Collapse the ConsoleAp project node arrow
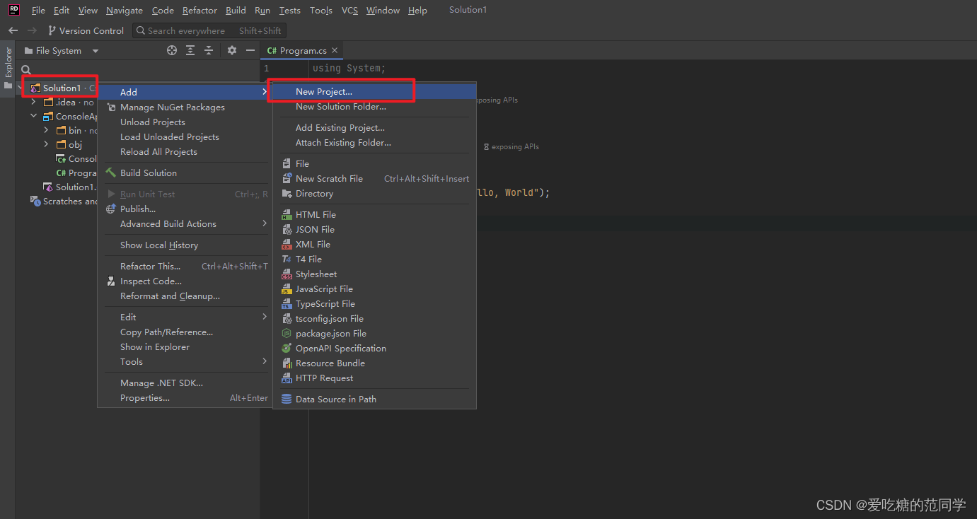Image resolution: width=977 pixels, height=519 pixels. (x=33, y=117)
